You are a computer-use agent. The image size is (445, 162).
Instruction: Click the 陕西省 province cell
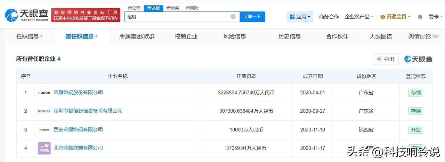pyautogui.click(x=366, y=130)
